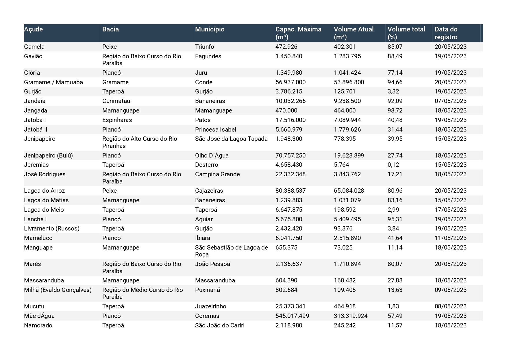Select 'Livramento (Russos)' reservoir name
The width and height of the screenshot is (507, 358).
52,228
